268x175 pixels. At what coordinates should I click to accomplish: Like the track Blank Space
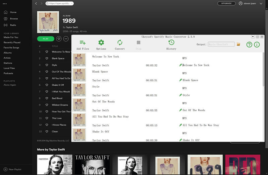(47, 59)
